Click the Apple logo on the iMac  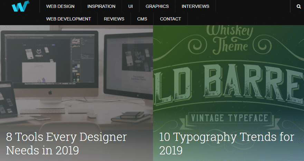pyautogui.click(x=50, y=93)
